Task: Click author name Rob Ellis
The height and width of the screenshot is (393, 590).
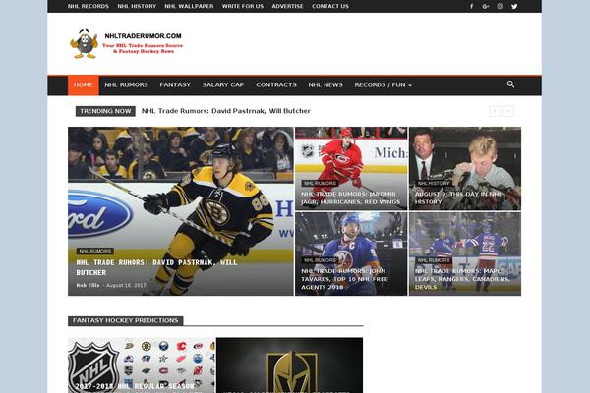Action: pyautogui.click(x=88, y=286)
